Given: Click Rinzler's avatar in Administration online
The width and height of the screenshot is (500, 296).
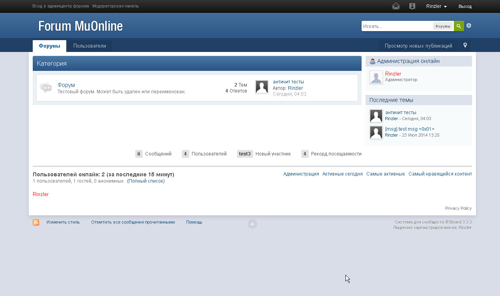Looking at the screenshot, I should coord(376,77).
